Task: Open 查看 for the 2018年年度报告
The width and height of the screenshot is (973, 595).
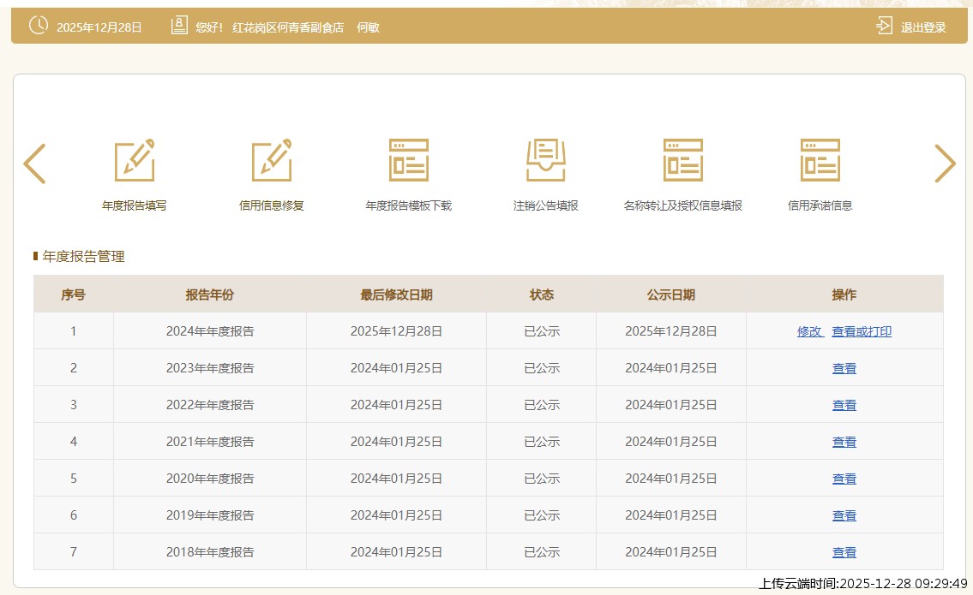Action: coord(844,552)
